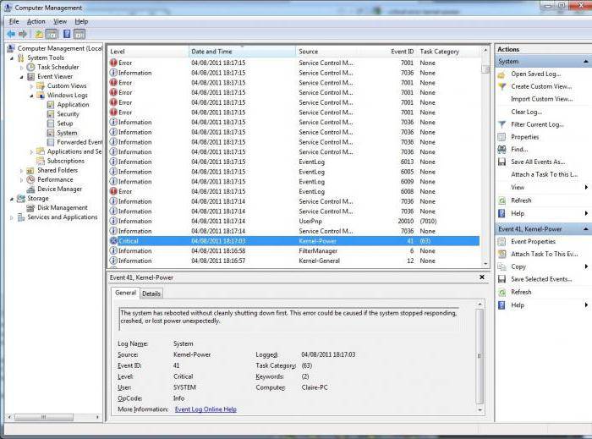592x439 pixels.
Task: Expand the Services and Applications node
Action: coord(12,217)
